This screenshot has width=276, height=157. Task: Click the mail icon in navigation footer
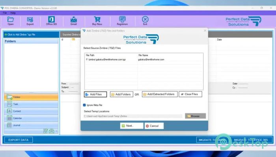52,131
